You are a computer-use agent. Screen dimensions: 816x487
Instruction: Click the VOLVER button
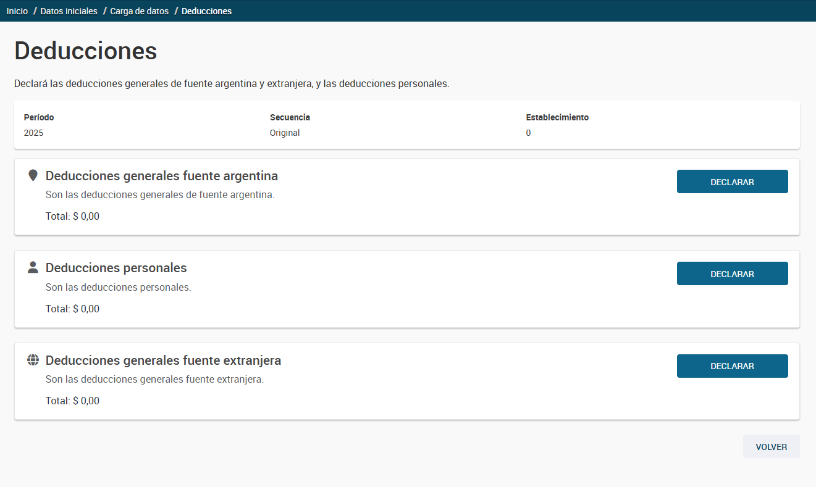pos(771,446)
